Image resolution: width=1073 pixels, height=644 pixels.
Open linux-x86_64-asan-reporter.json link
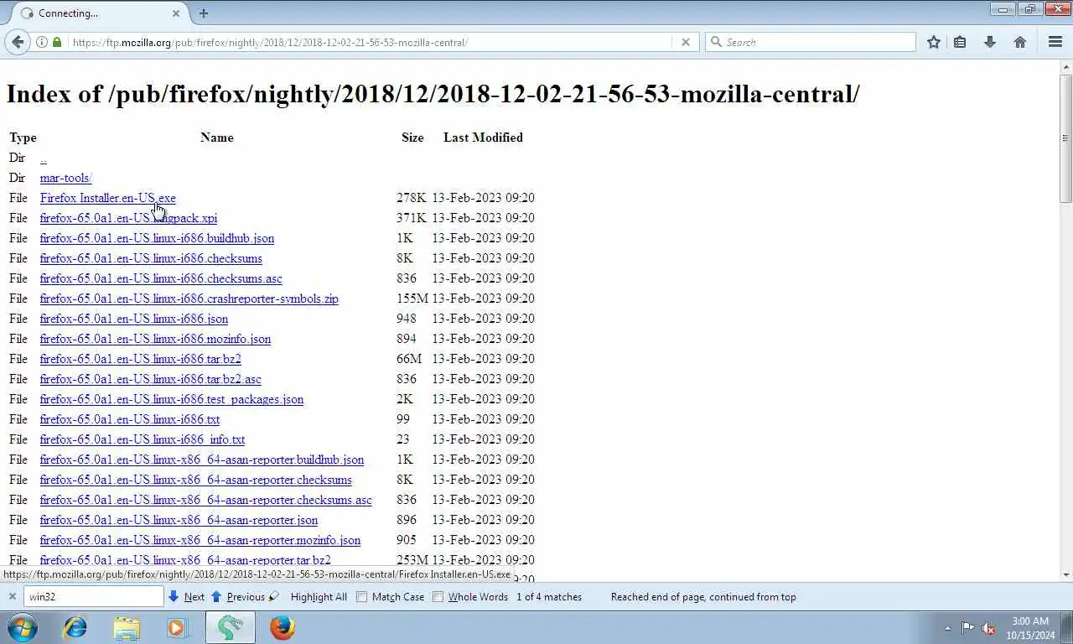point(179,520)
